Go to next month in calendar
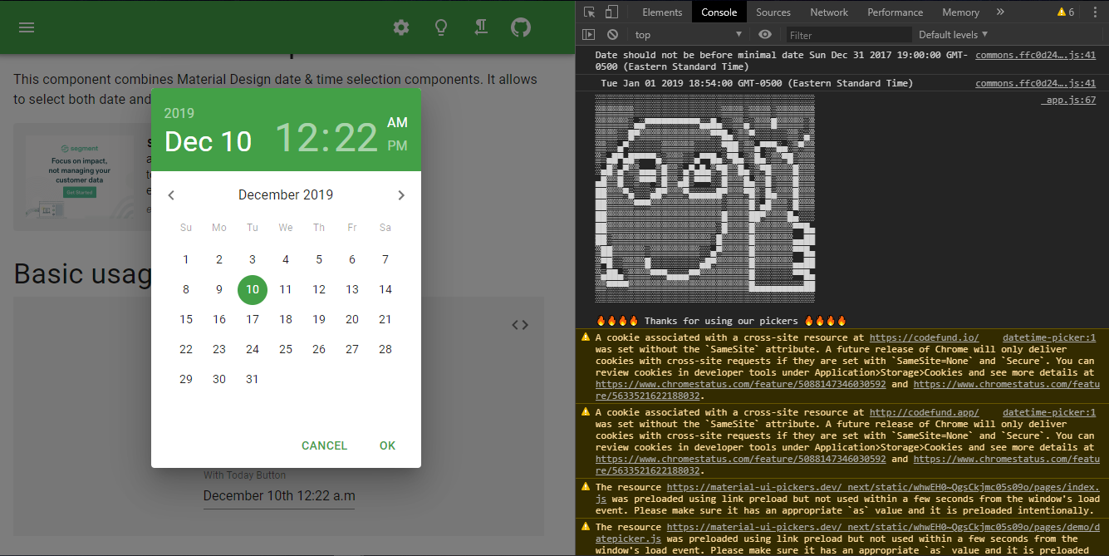This screenshot has height=556, width=1109. click(x=401, y=195)
